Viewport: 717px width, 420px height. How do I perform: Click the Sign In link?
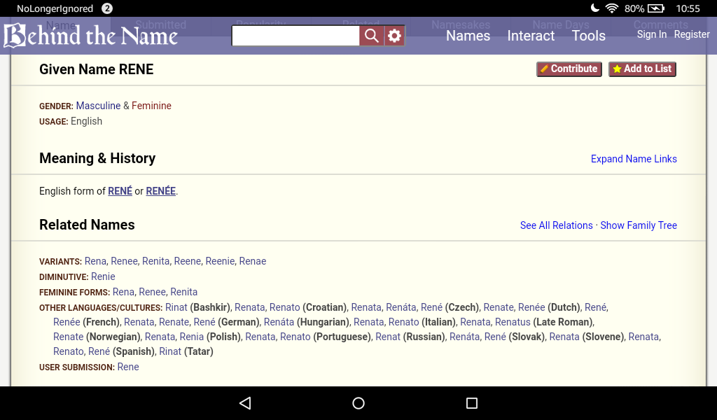pyautogui.click(x=651, y=34)
